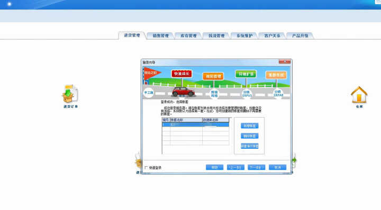Viewport: 381px width, 210px height.
Task: Open the 钱流管理 tab
Action: (x=216, y=35)
